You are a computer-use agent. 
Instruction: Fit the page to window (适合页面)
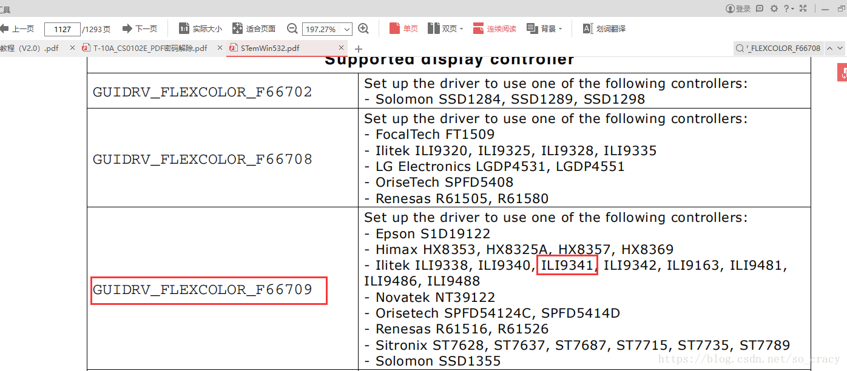click(254, 28)
